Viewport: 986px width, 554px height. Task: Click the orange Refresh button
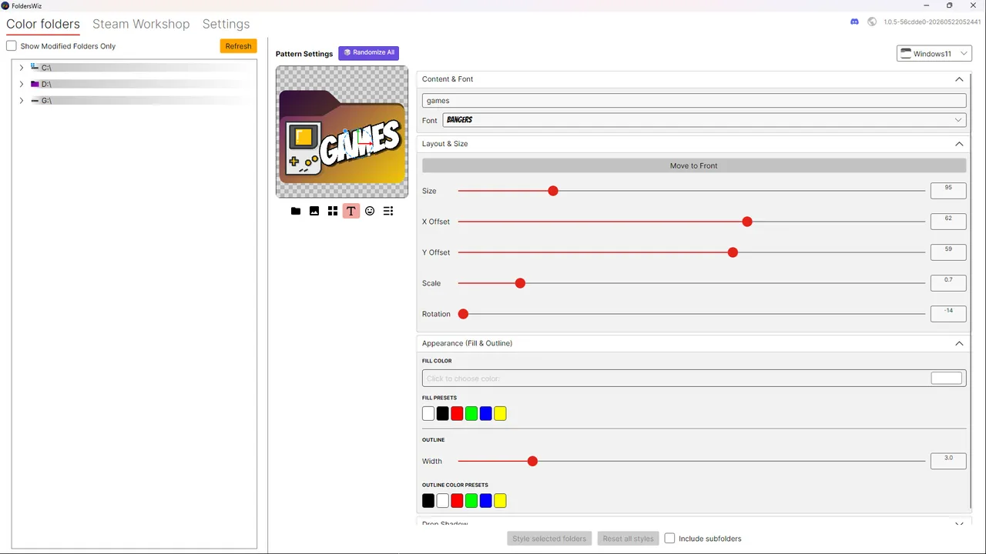(x=238, y=46)
